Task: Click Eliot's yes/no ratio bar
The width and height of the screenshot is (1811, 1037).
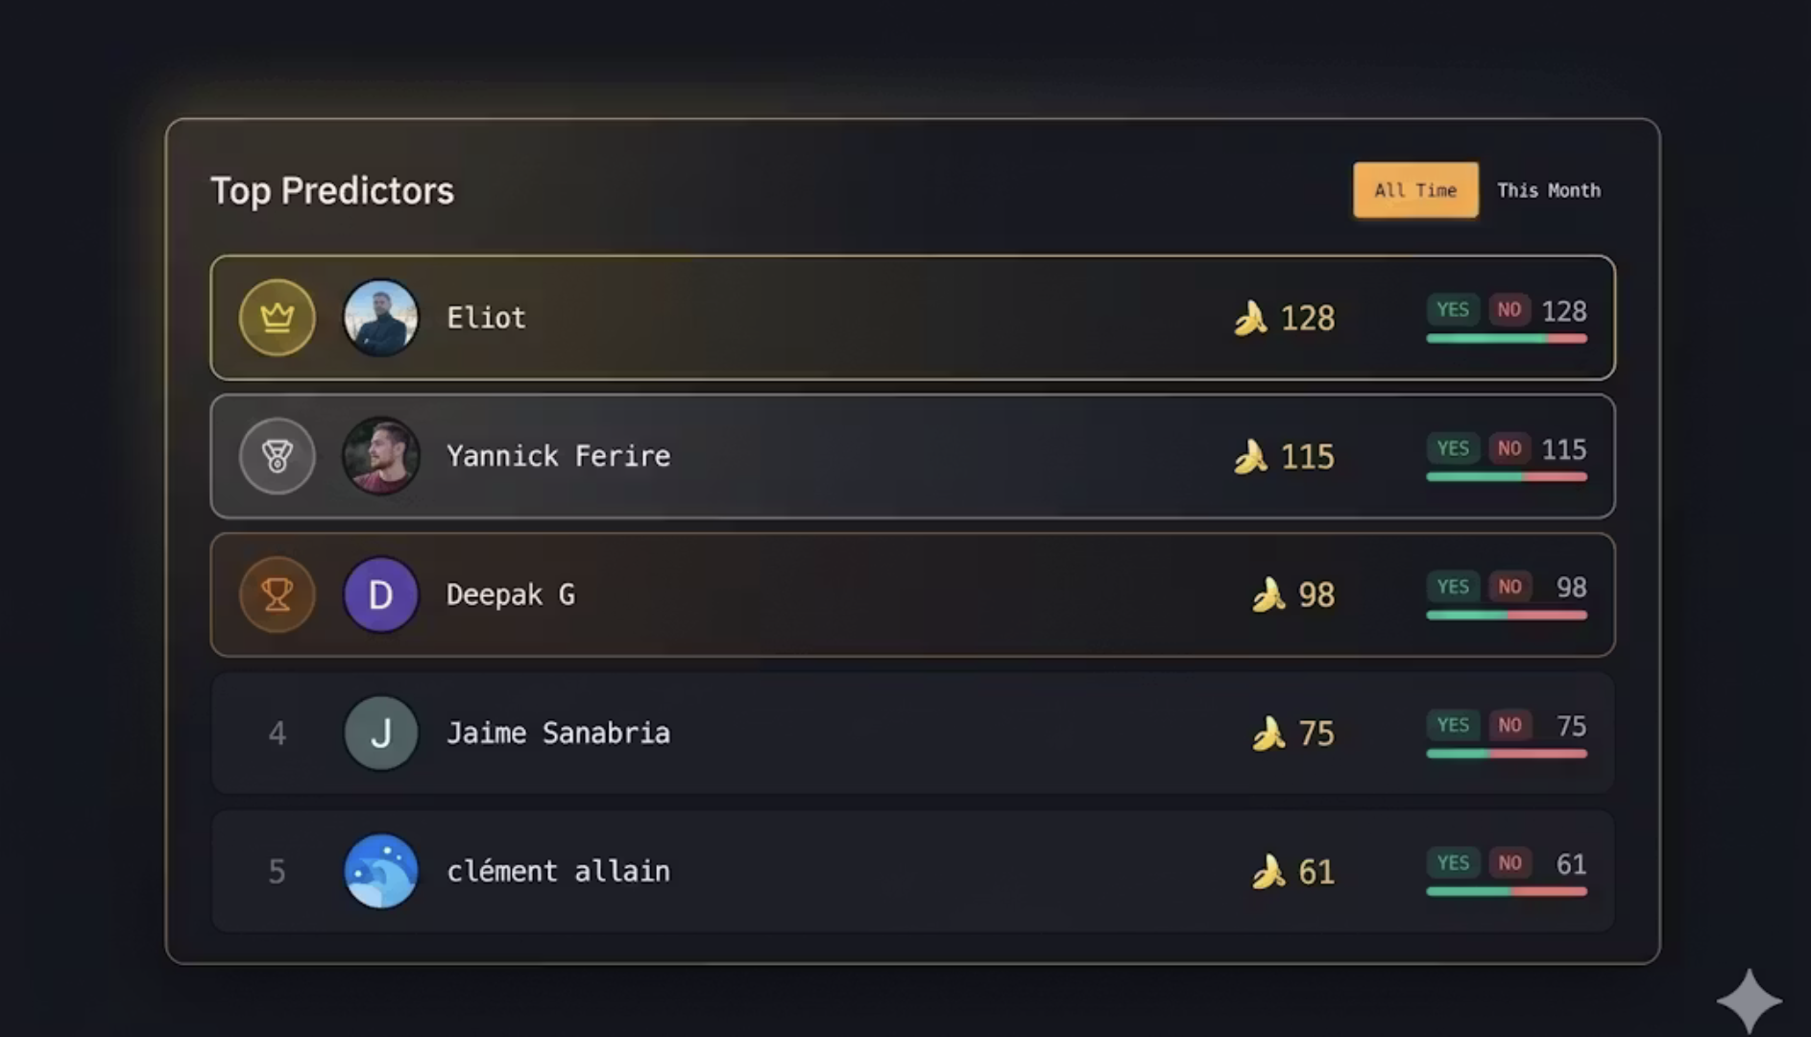Action: pyautogui.click(x=1506, y=339)
